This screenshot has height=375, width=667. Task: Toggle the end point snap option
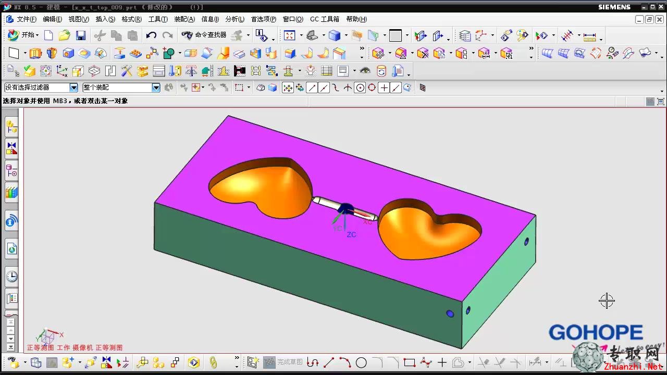click(x=312, y=88)
